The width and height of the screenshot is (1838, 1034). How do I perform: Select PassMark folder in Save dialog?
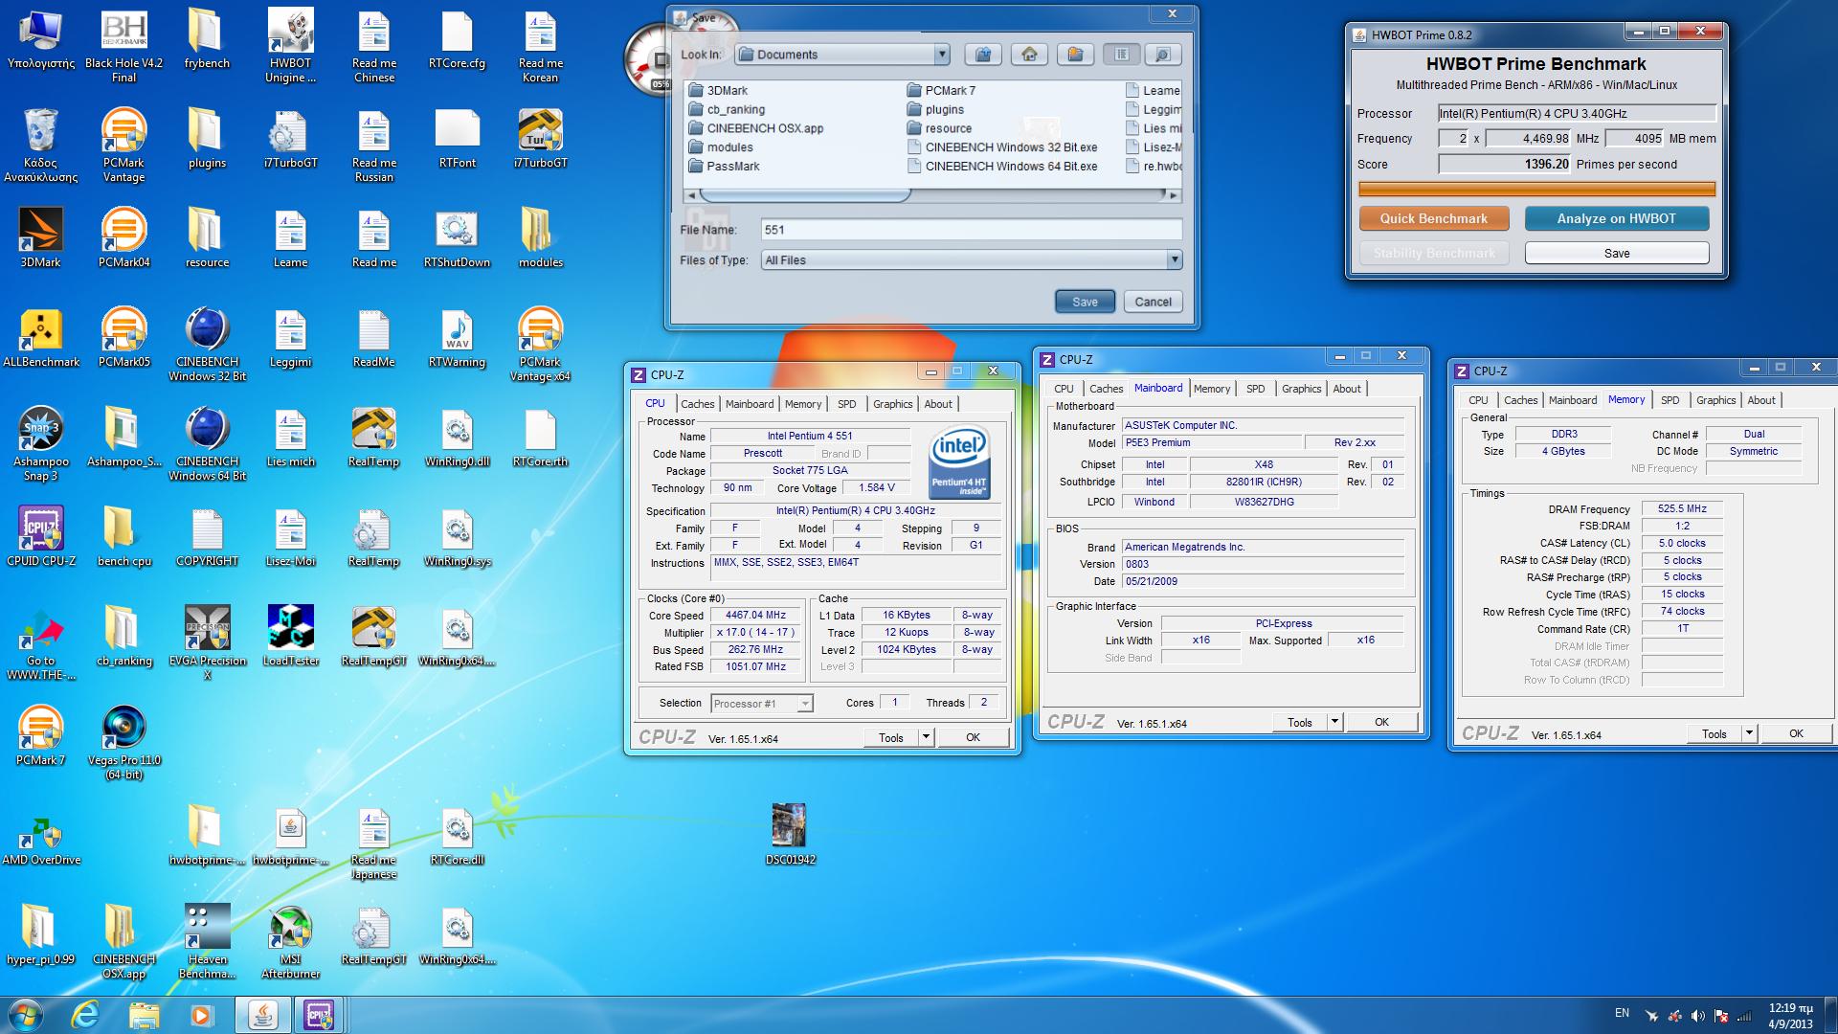click(724, 166)
